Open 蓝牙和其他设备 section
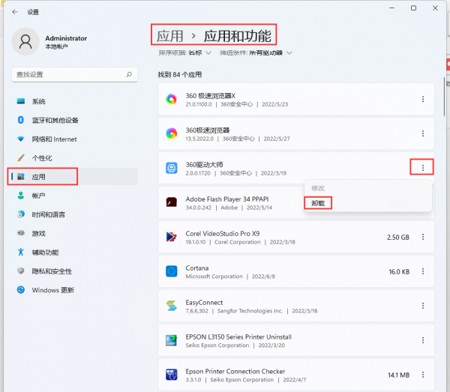 click(74, 120)
